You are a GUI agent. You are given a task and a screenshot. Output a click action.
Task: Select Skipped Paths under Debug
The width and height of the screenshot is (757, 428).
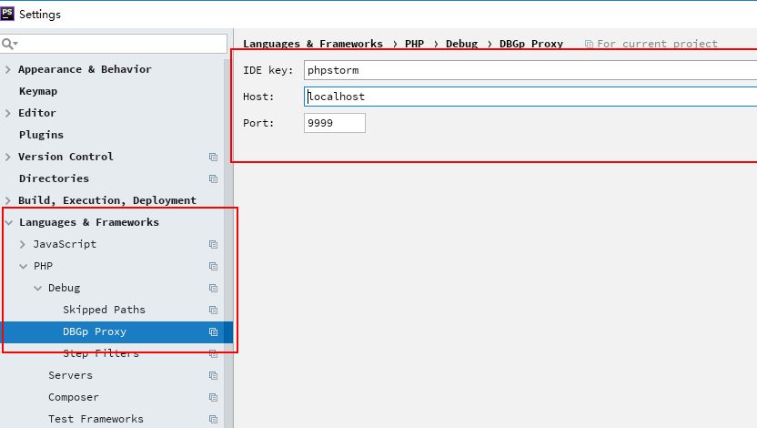coord(104,310)
